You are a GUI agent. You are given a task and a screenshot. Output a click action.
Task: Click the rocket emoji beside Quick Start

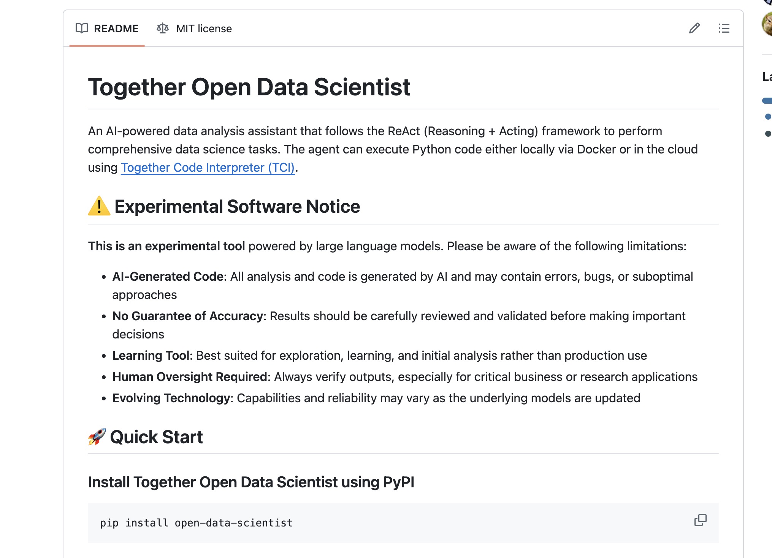click(96, 437)
